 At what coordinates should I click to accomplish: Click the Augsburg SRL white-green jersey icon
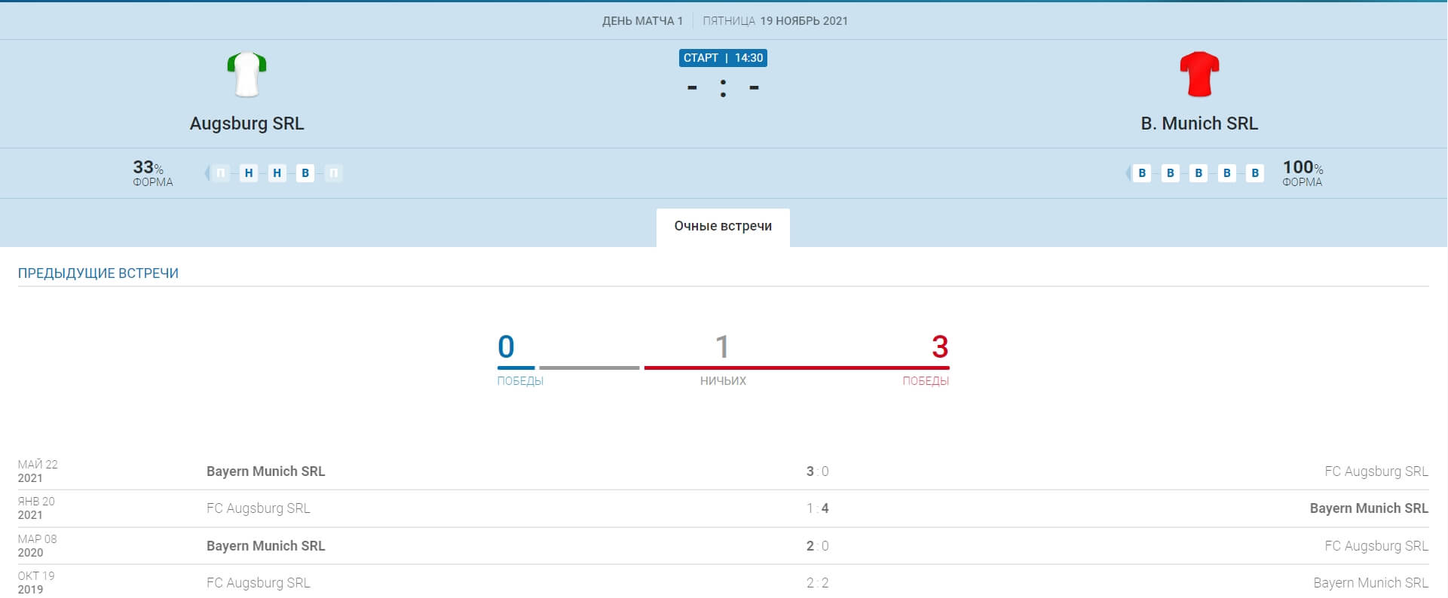pyautogui.click(x=246, y=75)
